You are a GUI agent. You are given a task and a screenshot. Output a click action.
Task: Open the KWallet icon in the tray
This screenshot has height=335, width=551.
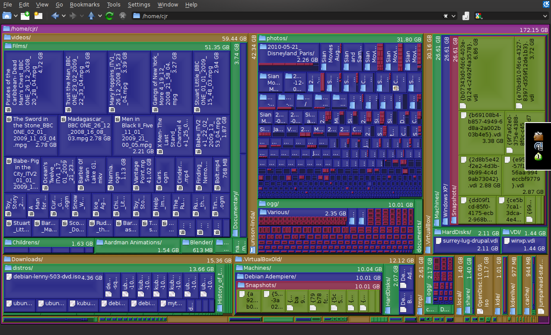538,136
